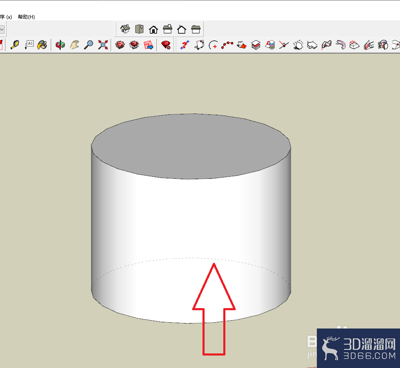Click the dome shape icon

(383, 45)
